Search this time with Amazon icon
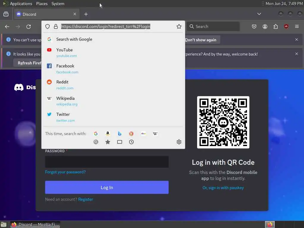Image resolution: width=304 pixels, height=228 pixels. [x=107, y=134]
